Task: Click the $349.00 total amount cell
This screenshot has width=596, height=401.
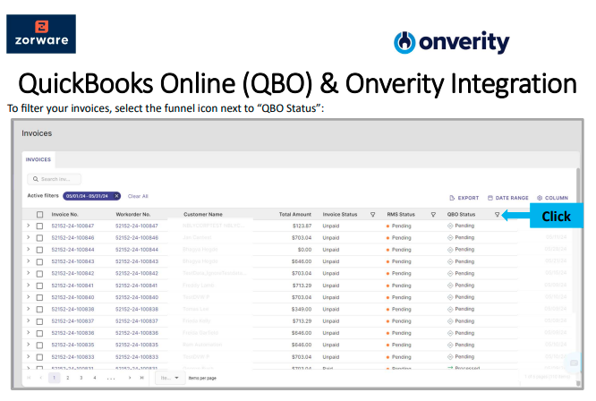Action: pos(302,310)
